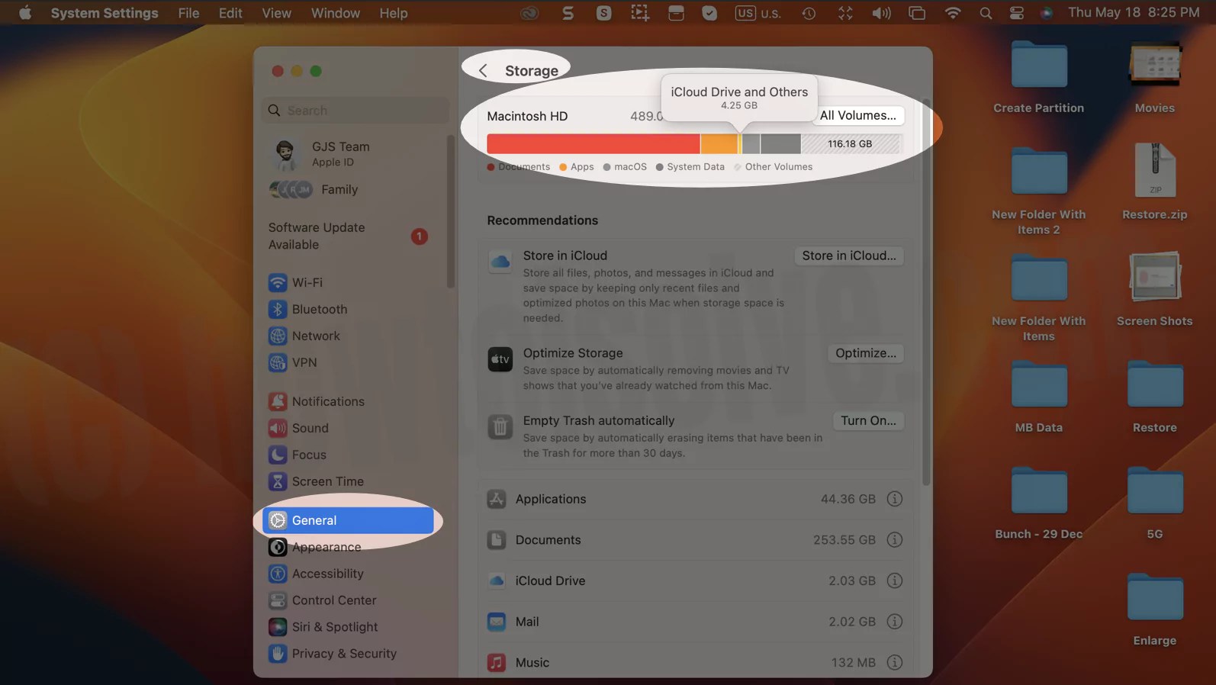Click the Music 132 MB row
The width and height of the screenshot is (1216, 685).
(x=695, y=663)
